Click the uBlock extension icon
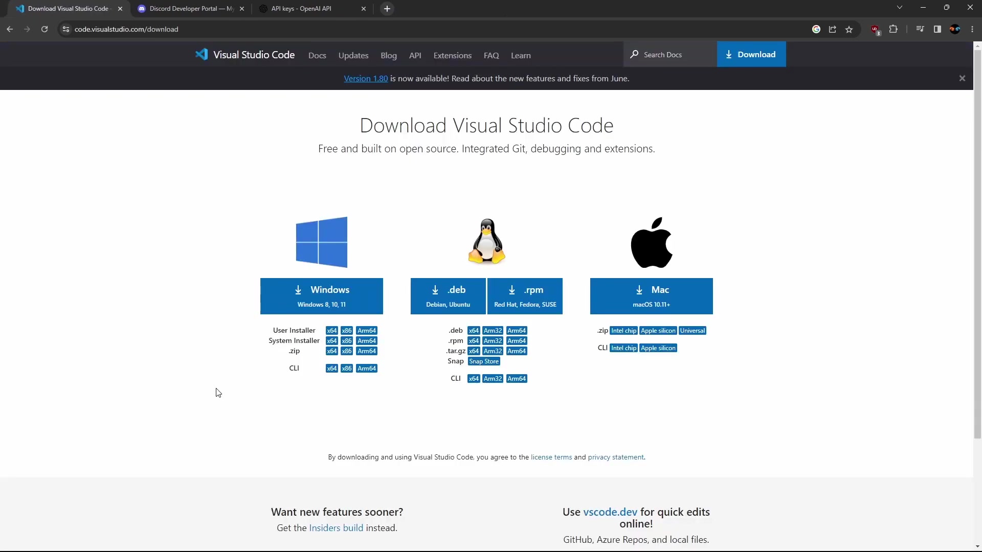Viewport: 982px width, 552px height. pos(876,30)
